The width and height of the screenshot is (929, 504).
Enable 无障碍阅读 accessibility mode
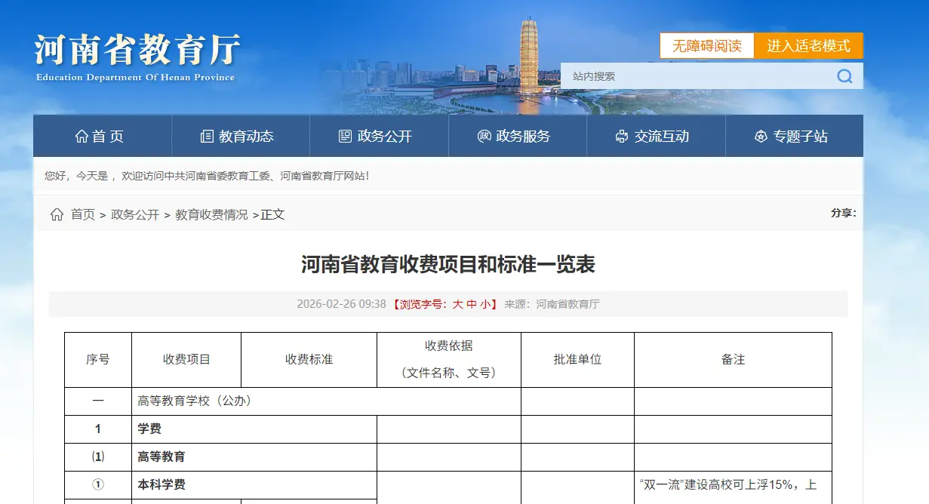click(x=707, y=46)
